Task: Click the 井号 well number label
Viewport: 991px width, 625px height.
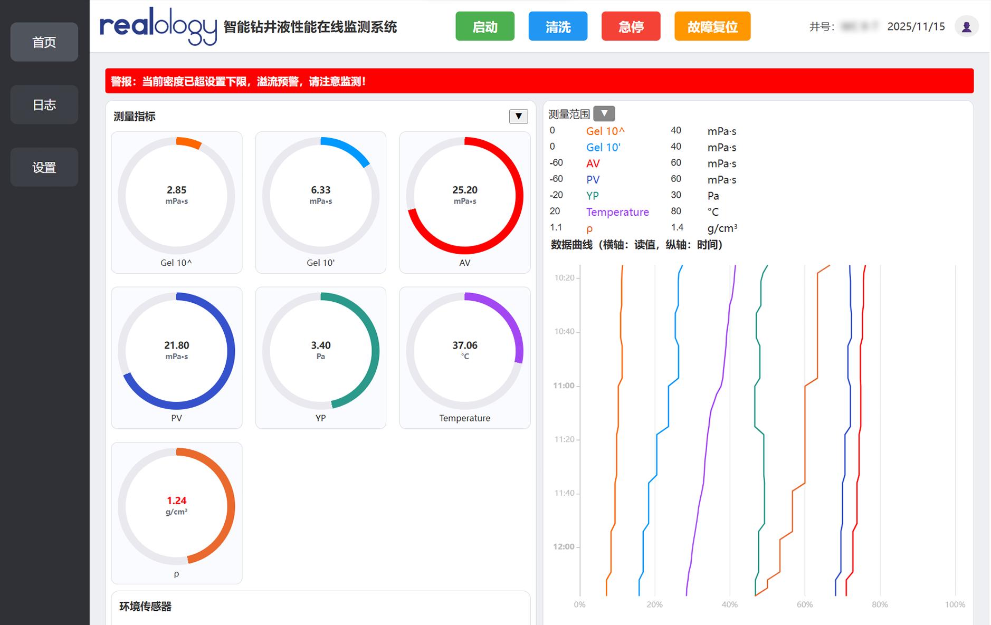Action: (822, 26)
